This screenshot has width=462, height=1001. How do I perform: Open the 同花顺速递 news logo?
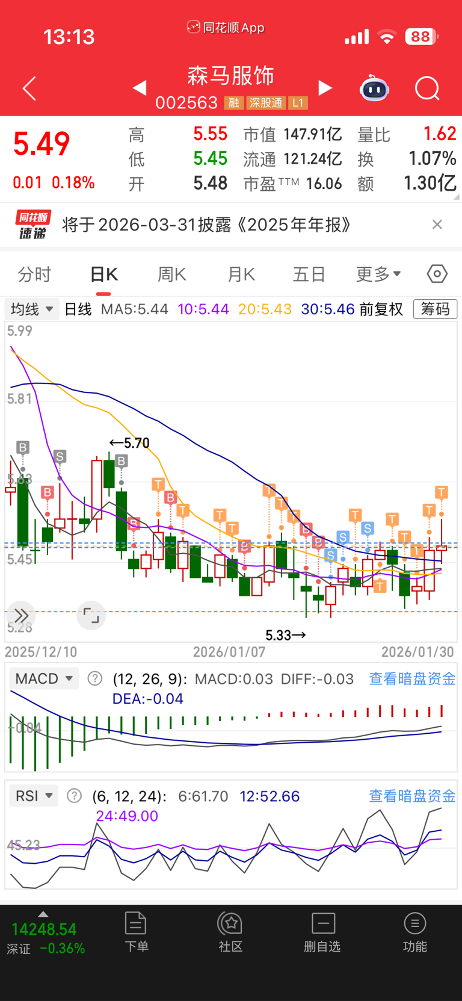(33, 225)
